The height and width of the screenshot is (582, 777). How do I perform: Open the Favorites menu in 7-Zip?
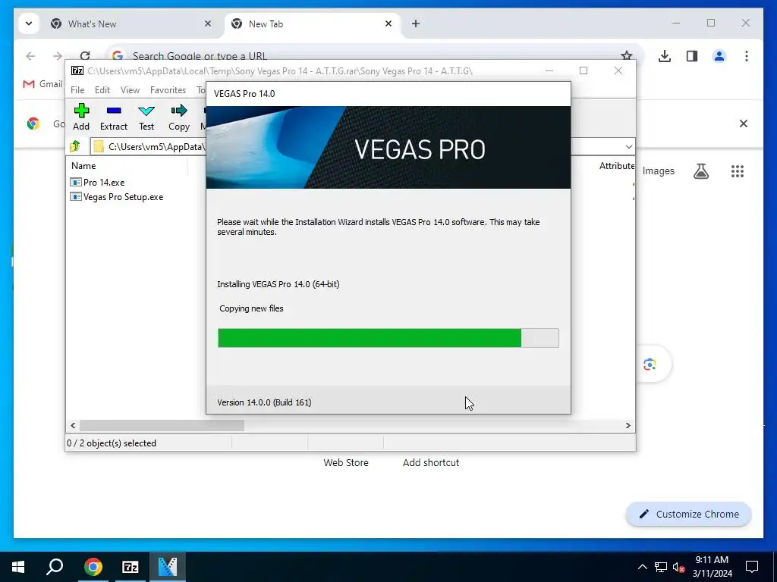coord(168,90)
